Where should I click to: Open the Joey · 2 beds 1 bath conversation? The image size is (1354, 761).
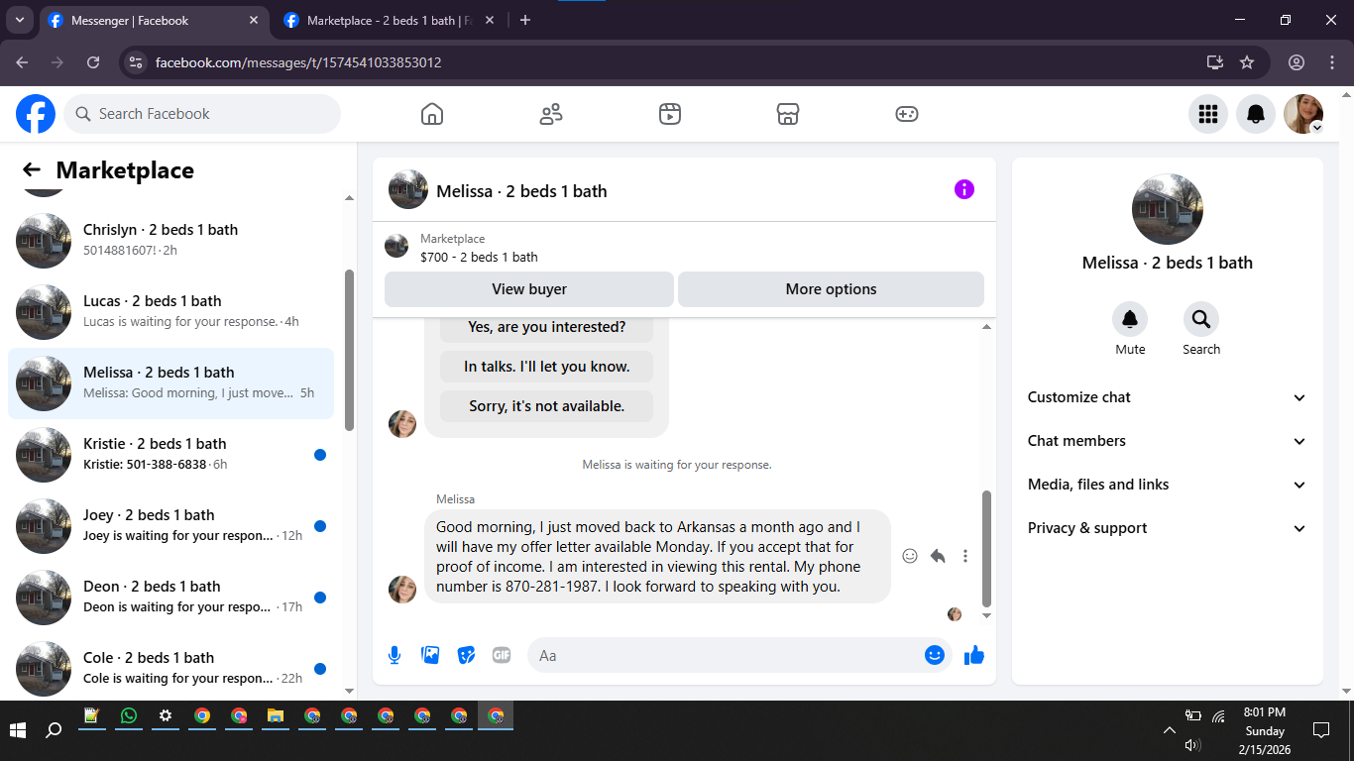pyautogui.click(x=170, y=526)
